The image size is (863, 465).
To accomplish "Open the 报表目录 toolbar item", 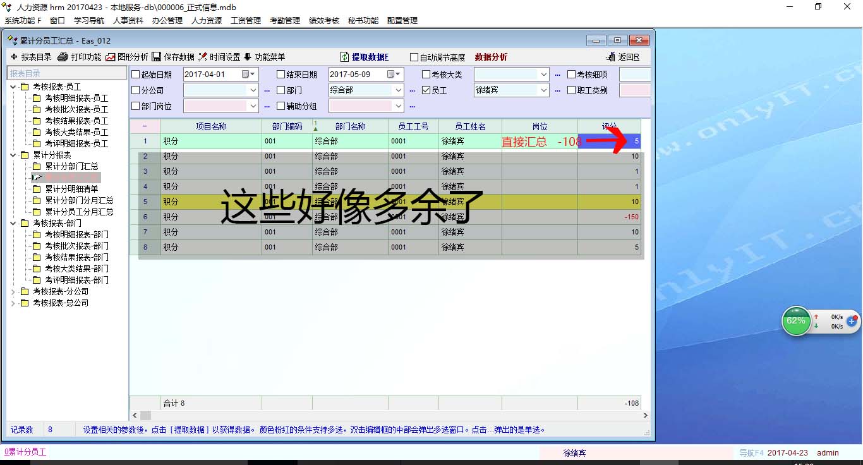I will pos(31,57).
